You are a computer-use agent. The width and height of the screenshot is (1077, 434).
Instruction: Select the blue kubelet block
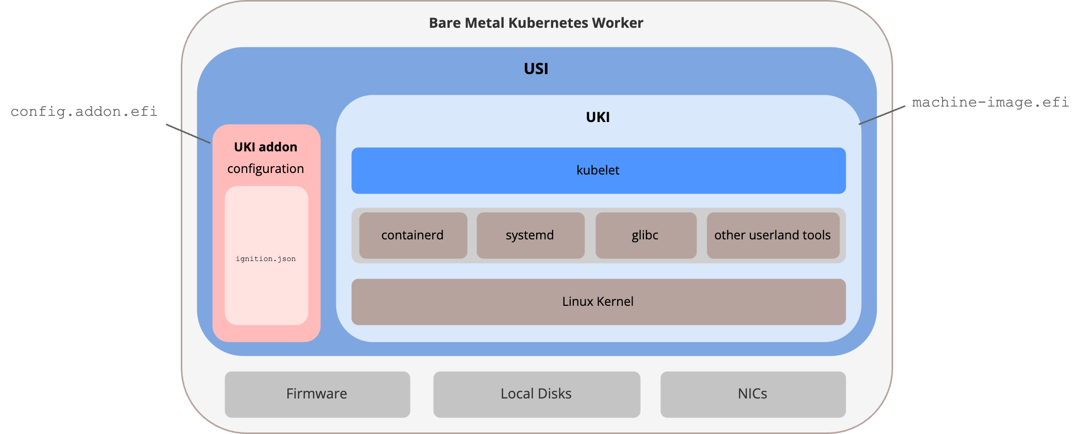click(x=599, y=170)
